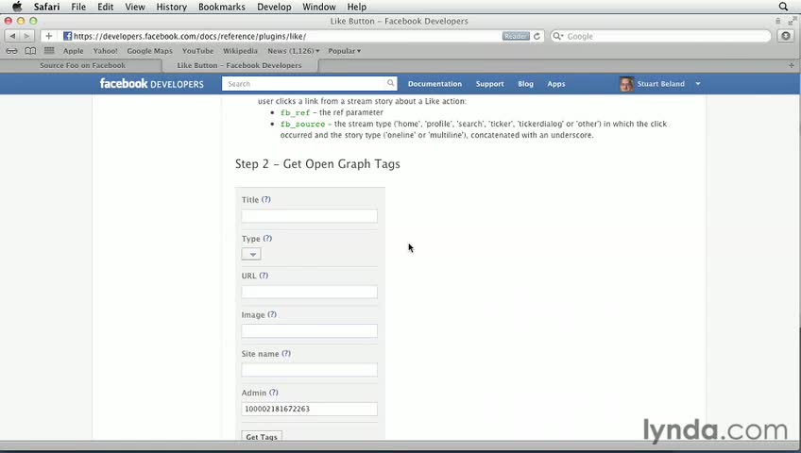
Task: Open the YouTube bookmark
Action: pos(197,51)
